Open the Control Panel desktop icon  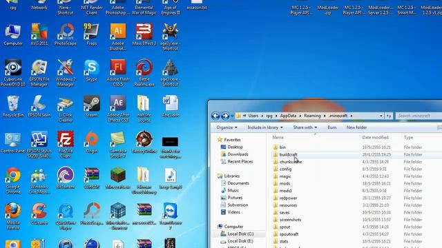[13, 143]
